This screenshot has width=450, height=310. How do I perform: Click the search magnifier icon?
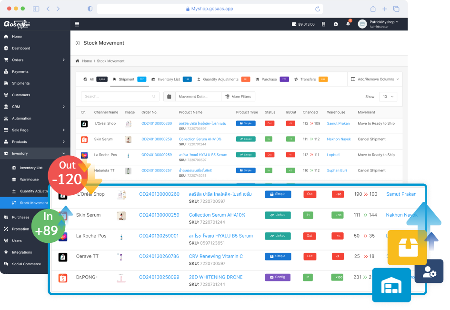click(x=154, y=97)
